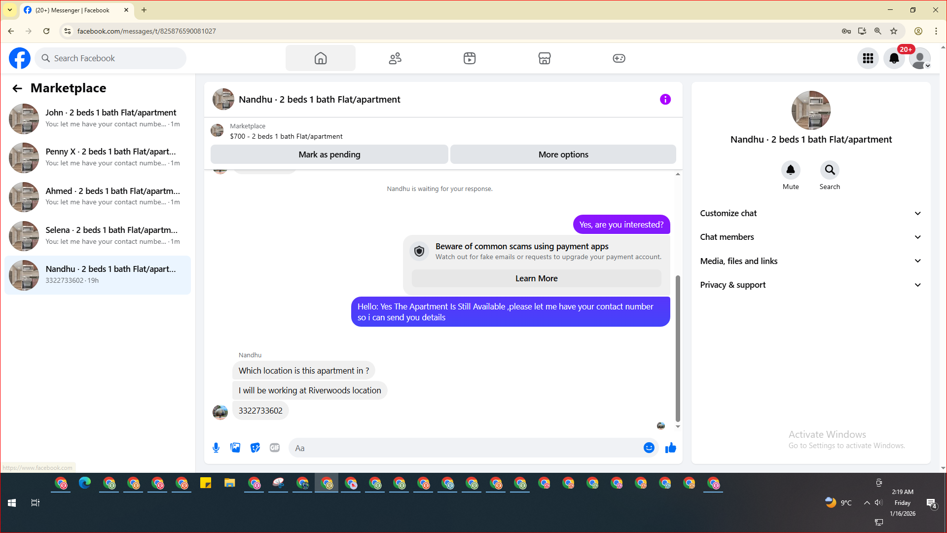Click the purple conversation info icon
This screenshot has width=947, height=533.
click(x=665, y=99)
